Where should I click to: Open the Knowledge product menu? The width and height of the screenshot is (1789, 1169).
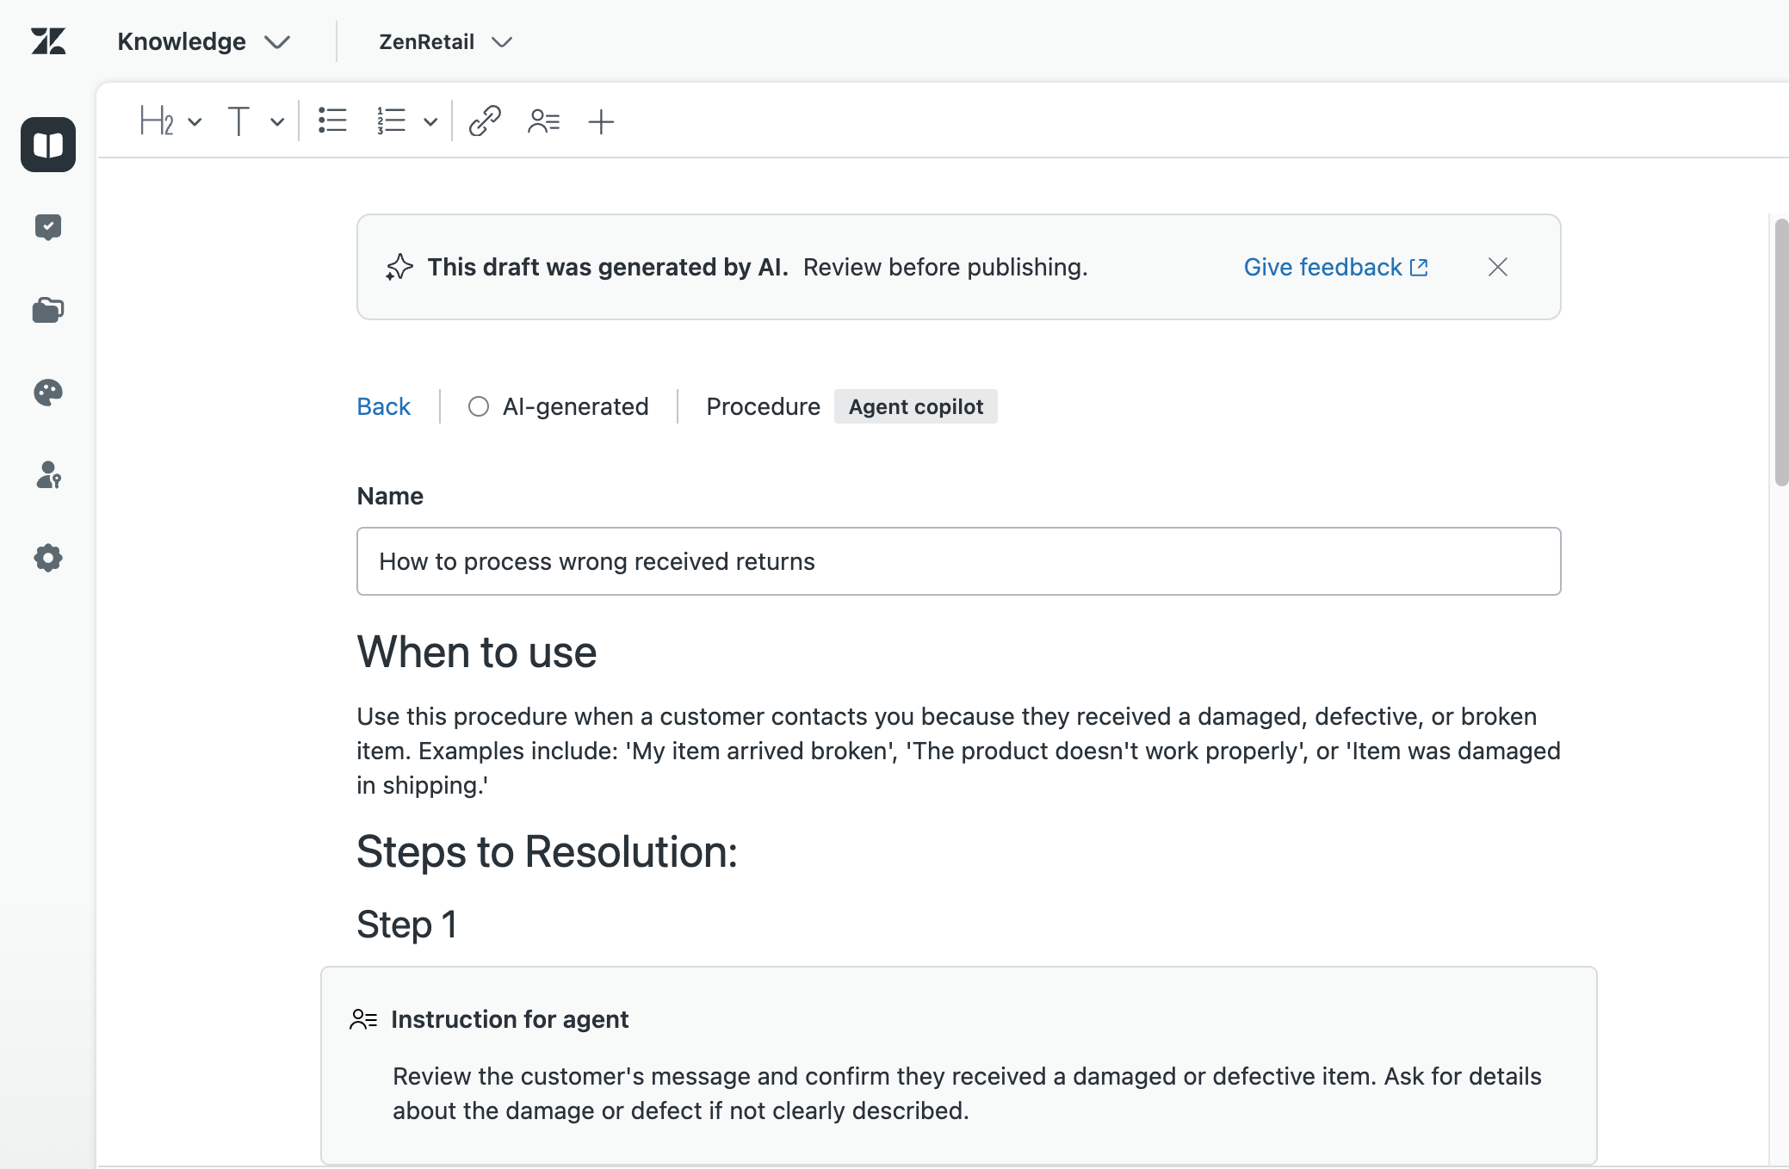click(203, 41)
